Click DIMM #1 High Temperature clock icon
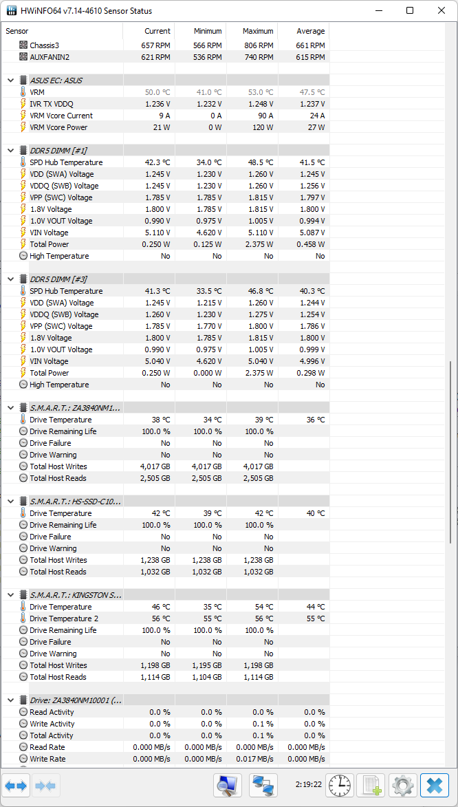458x807 pixels. [23, 256]
